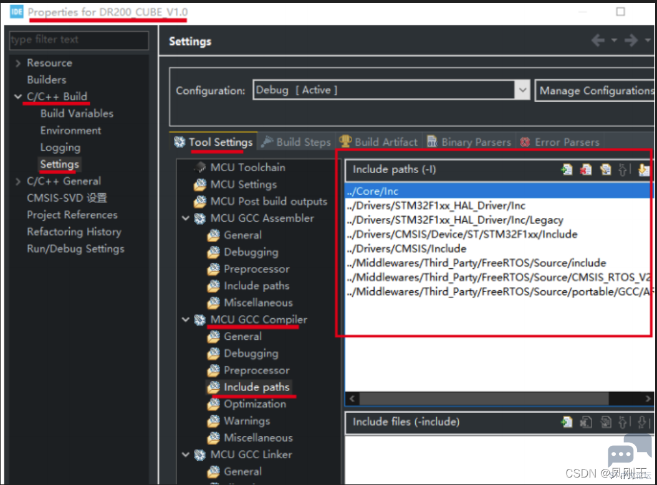
Task: Click the Manage Configurations button
Action: click(595, 90)
